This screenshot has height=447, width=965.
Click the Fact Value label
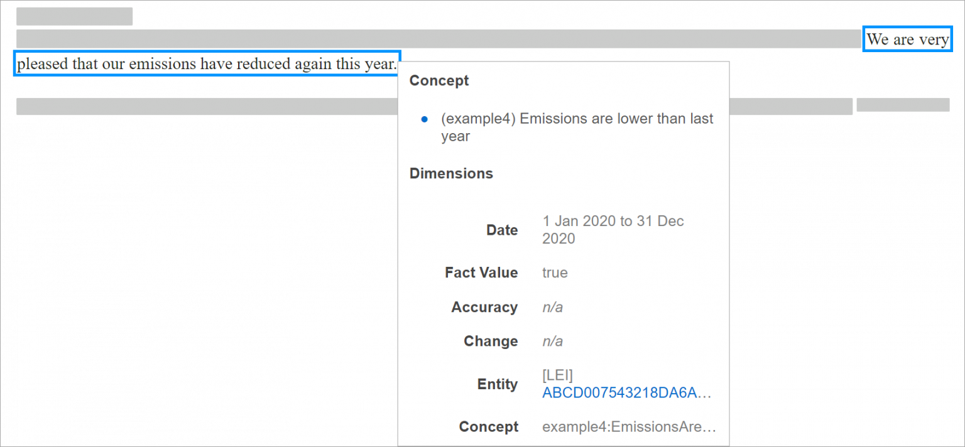pyautogui.click(x=481, y=272)
